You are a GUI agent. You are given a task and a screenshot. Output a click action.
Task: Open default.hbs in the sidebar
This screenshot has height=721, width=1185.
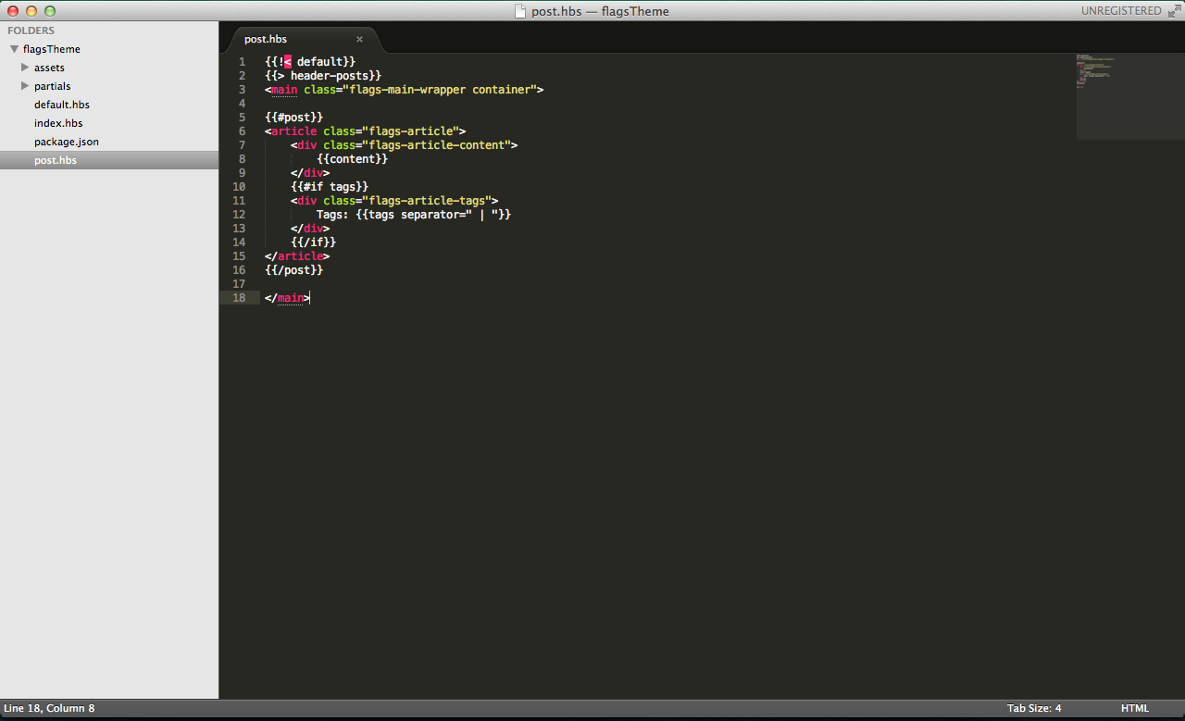tap(62, 105)
